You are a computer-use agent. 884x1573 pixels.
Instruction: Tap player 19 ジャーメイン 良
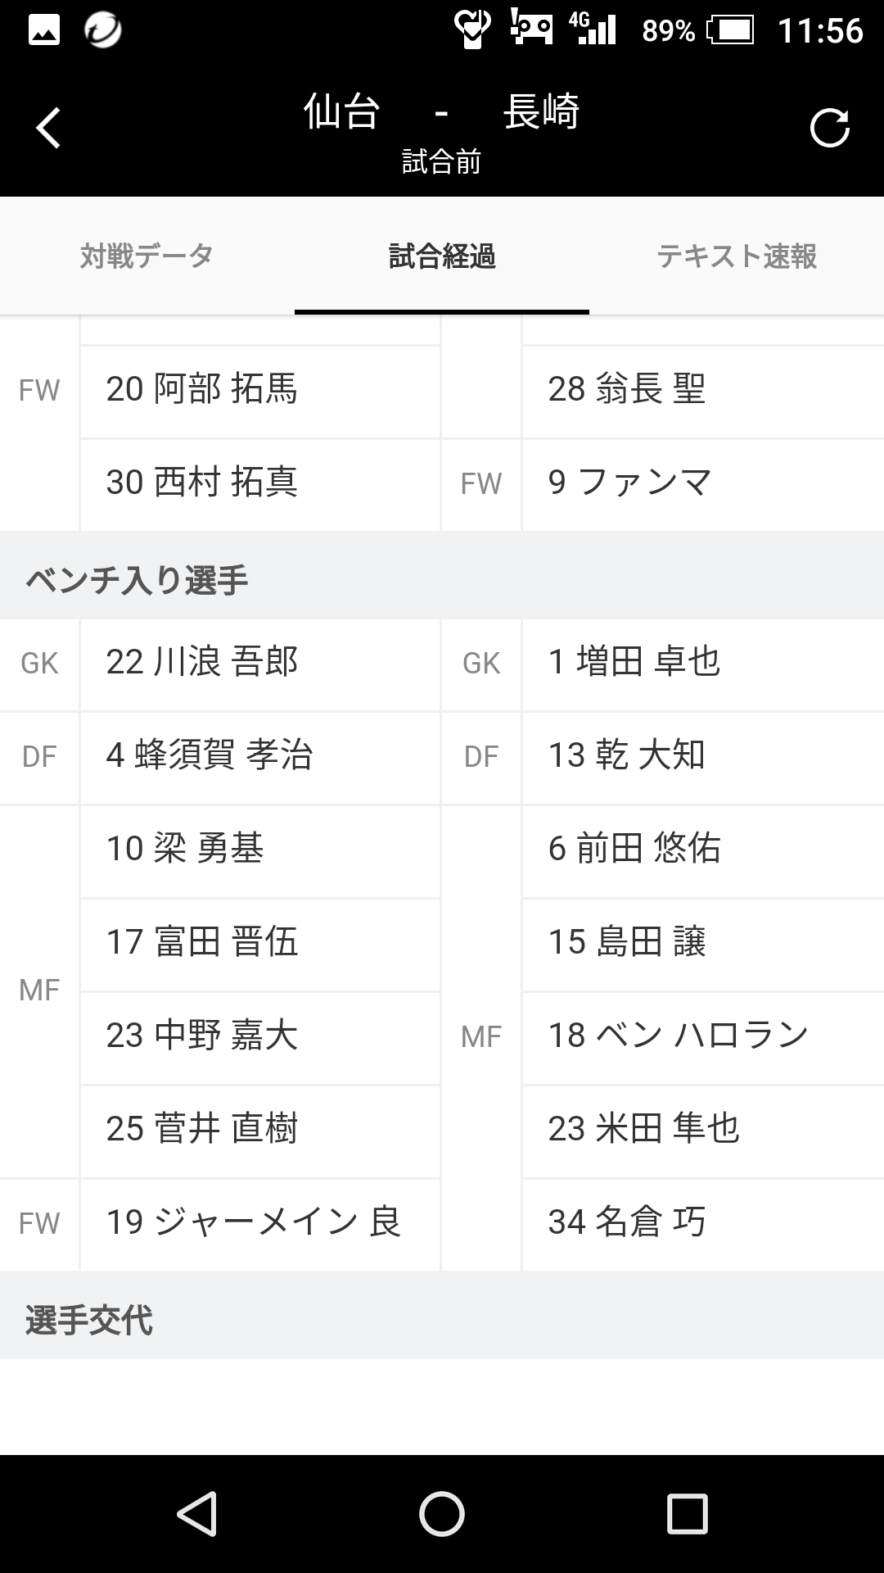coord(259,1223)
